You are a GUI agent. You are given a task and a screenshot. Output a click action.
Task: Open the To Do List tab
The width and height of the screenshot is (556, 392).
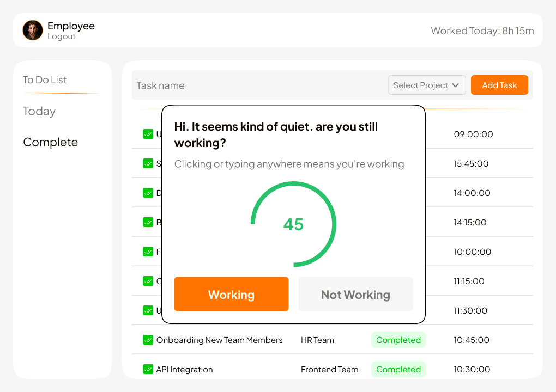(45, 80)
